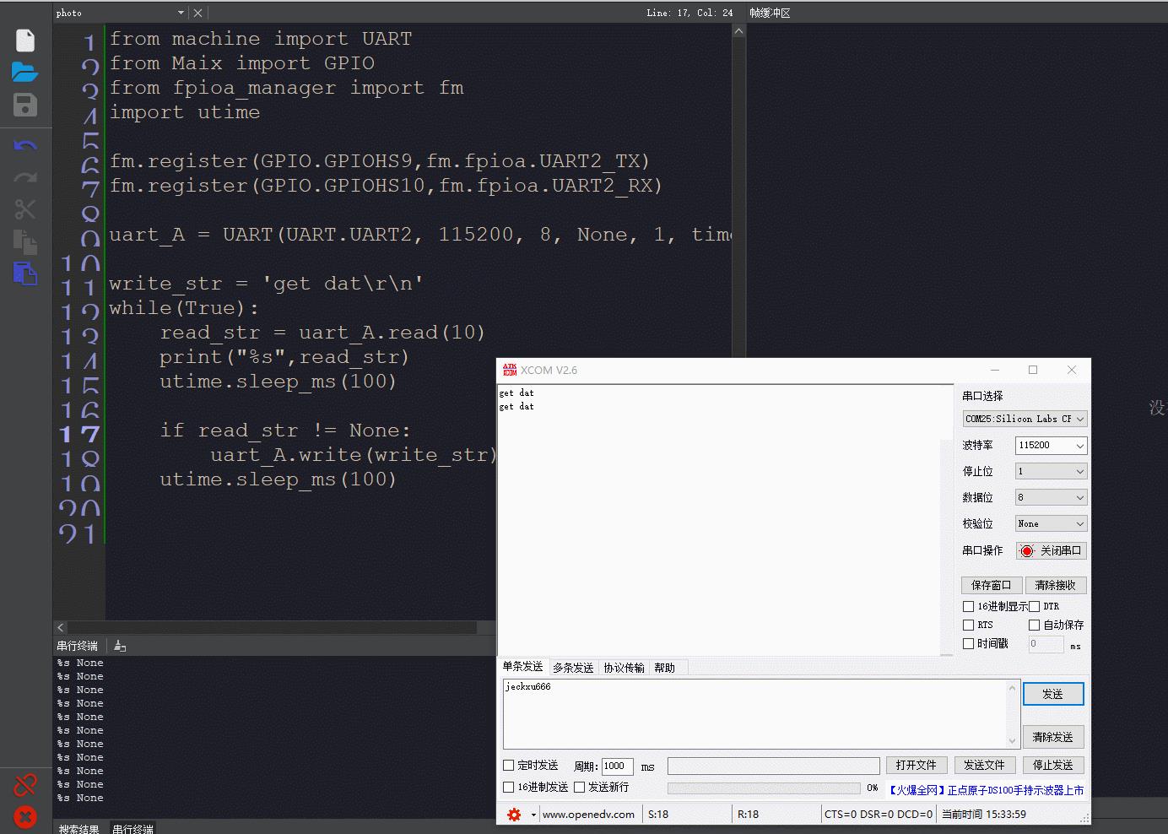Enable the 发送新行 send newline checkbox
The height and width of the screenshot is (834, 1168).
coord(579,787)
